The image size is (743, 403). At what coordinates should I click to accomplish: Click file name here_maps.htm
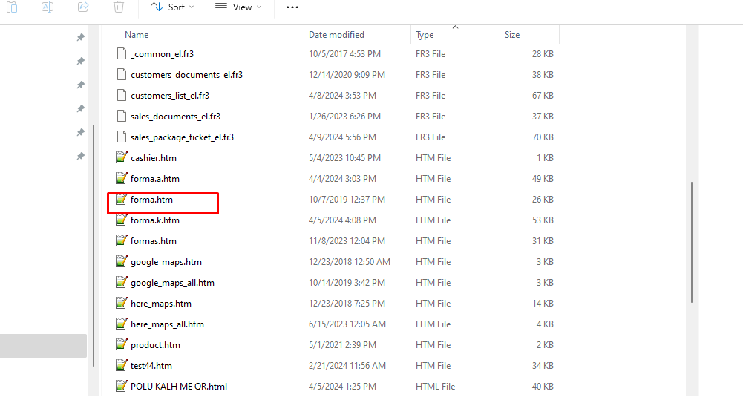point(161,304)
